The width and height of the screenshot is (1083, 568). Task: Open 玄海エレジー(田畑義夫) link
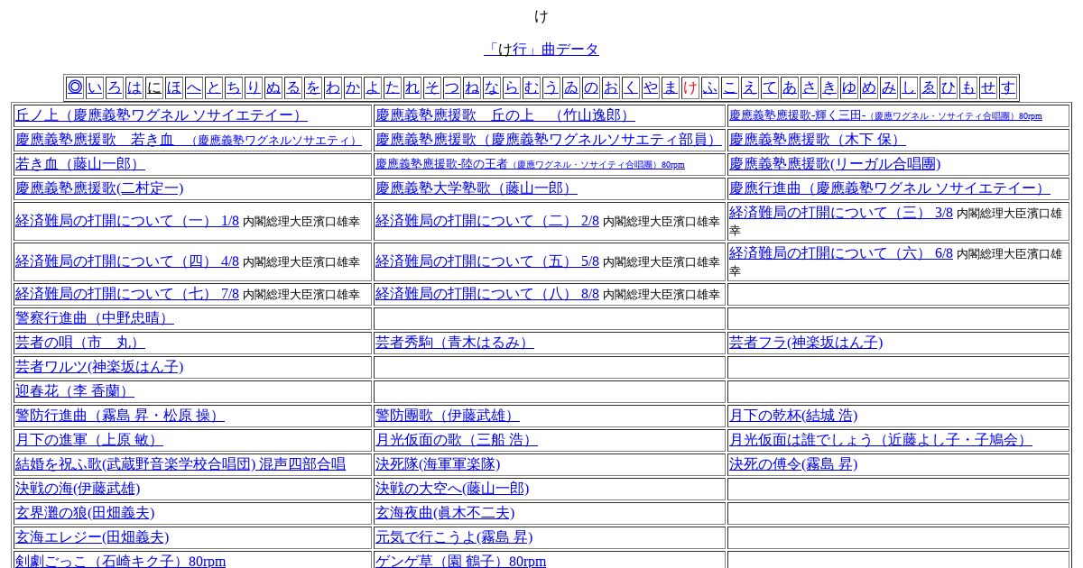tap(92, 537)
